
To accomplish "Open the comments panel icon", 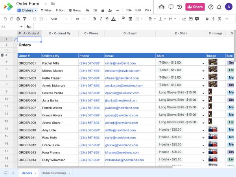I will pyautogui.click(x=171, y=7).
